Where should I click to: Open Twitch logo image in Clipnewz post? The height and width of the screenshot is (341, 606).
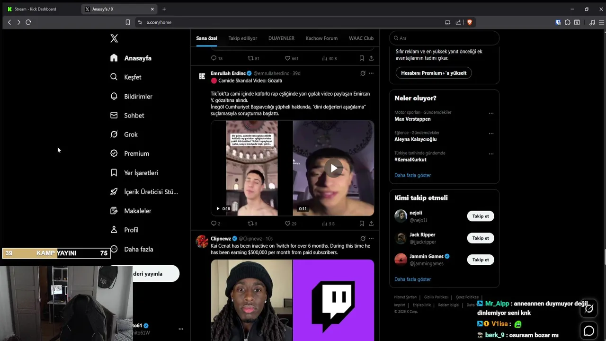pos(334,300)
